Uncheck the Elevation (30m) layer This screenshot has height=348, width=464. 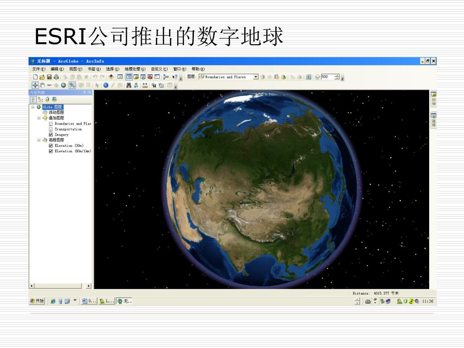[51, 145]
